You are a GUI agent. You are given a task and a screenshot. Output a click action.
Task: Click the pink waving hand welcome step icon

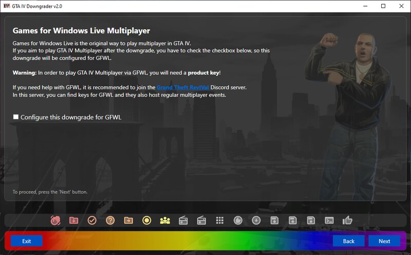pos(55,221)
